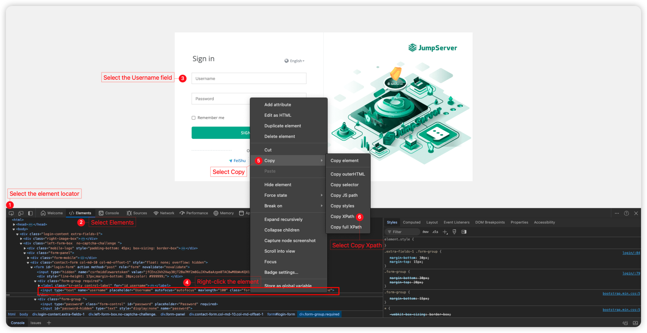This screenshot has height=333, width=647.
Task: Open the DOM Breakpoints tab
Action: (490, 223)
